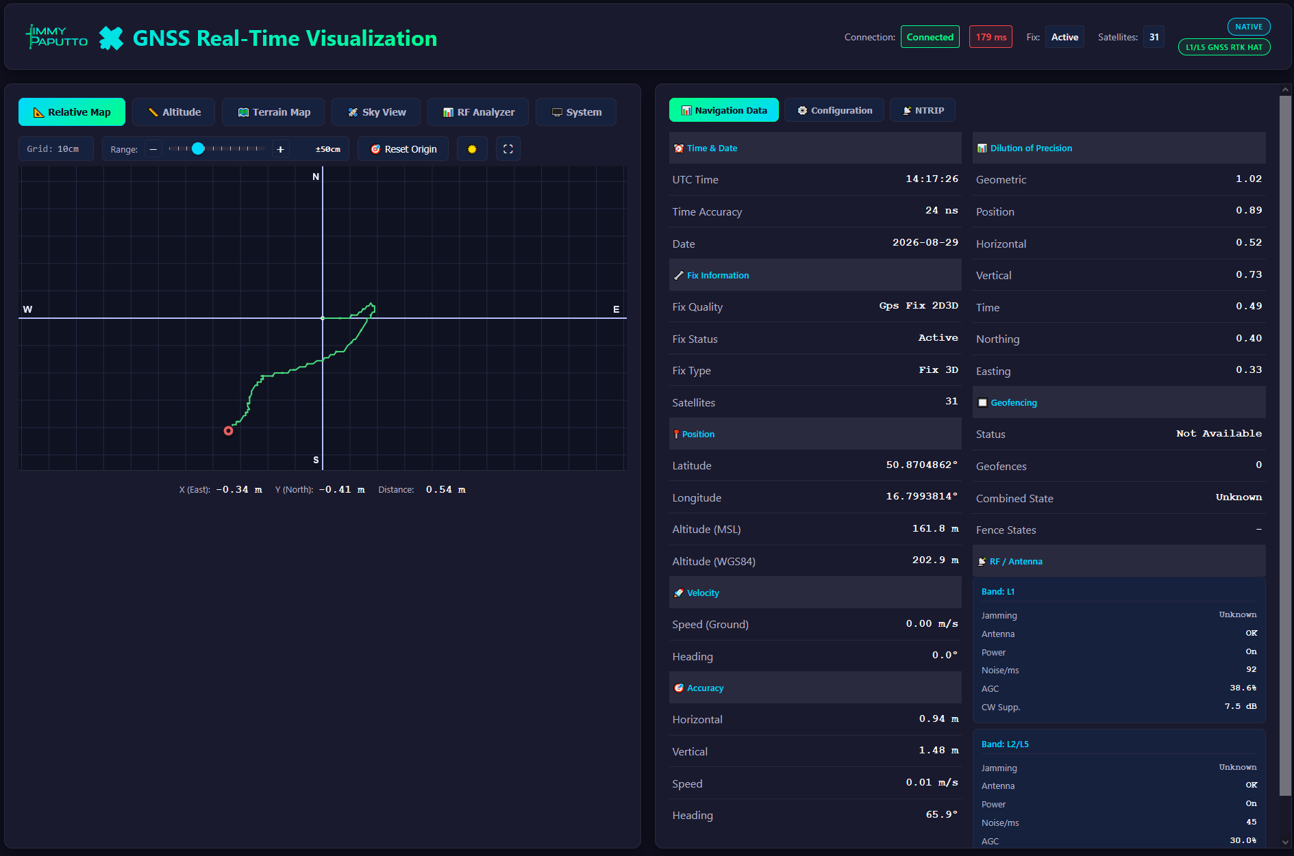Toggle fullscreen map view icon

pos(508,149)
